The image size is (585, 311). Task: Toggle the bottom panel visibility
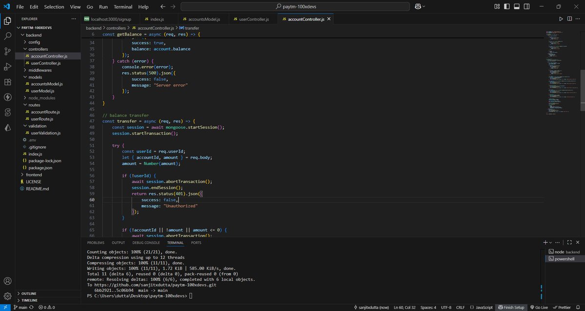516,6
